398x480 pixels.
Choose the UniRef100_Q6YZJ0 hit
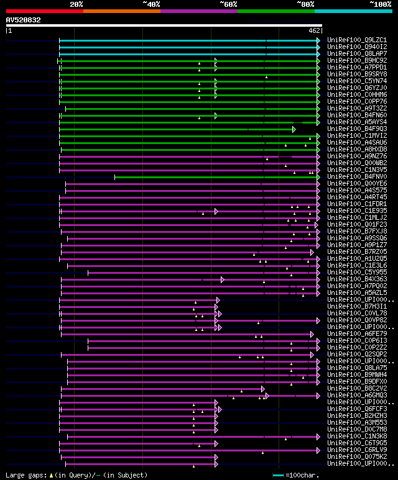[357, 88]
